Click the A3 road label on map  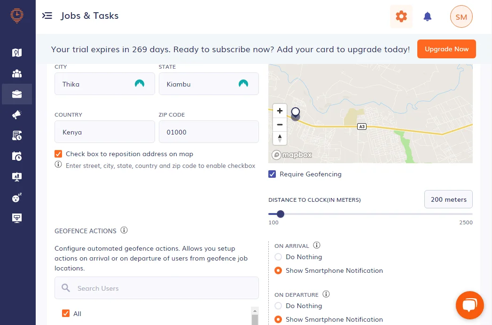coord(362,127)
